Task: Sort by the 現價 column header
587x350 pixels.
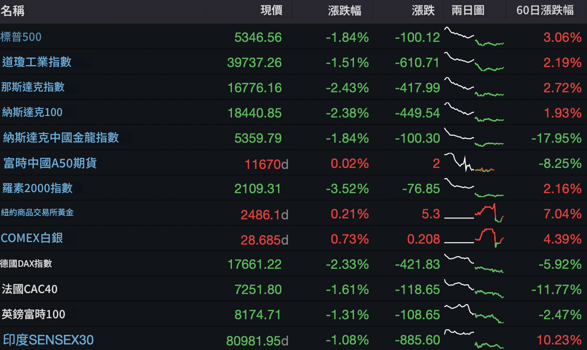Action: pos(271,10)
